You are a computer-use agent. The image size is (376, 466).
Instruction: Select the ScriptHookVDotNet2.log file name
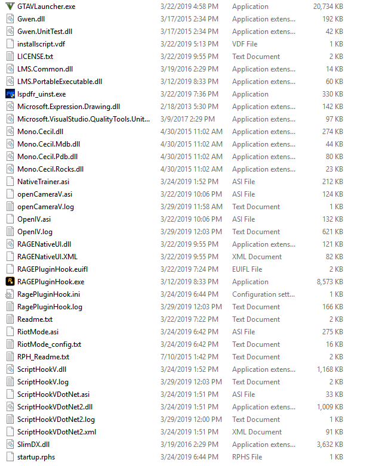point(56,420)
